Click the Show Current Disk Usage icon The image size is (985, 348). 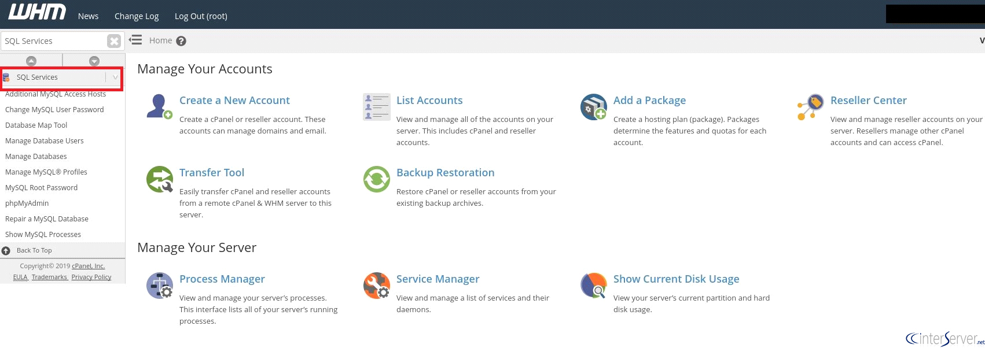click(x=594, y=286)
